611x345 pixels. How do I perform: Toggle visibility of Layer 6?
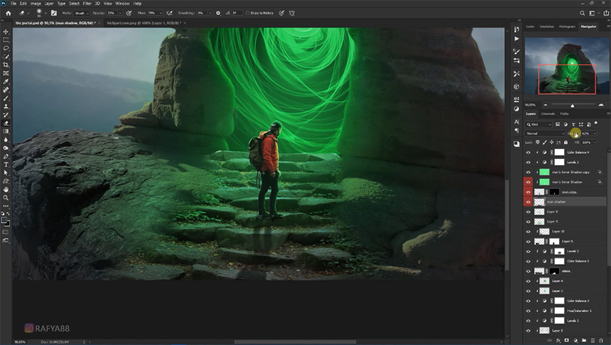pyautogui.click(x=528, y=211)
